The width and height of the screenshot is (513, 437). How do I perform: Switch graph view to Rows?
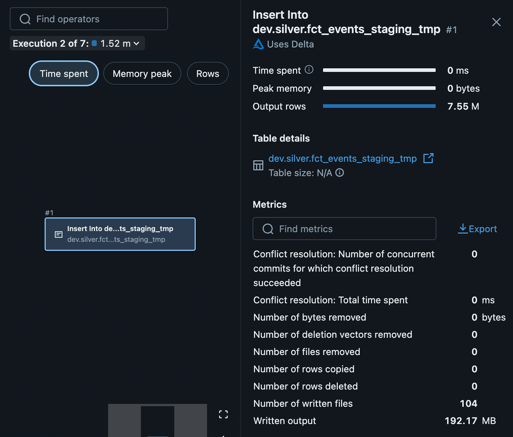pos(207,74)
